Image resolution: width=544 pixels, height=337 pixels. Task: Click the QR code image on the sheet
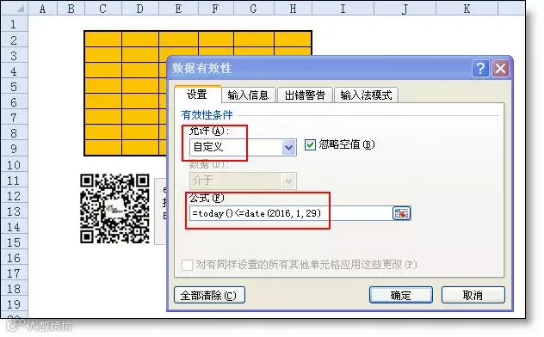(x=114, y=209)
